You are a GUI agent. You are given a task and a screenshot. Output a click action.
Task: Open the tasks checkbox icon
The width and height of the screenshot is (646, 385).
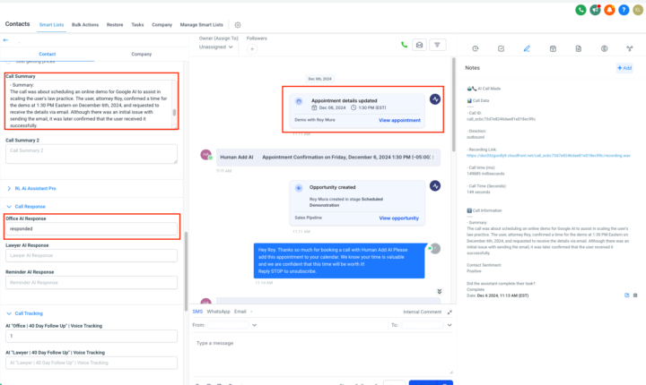pos(501,48)
